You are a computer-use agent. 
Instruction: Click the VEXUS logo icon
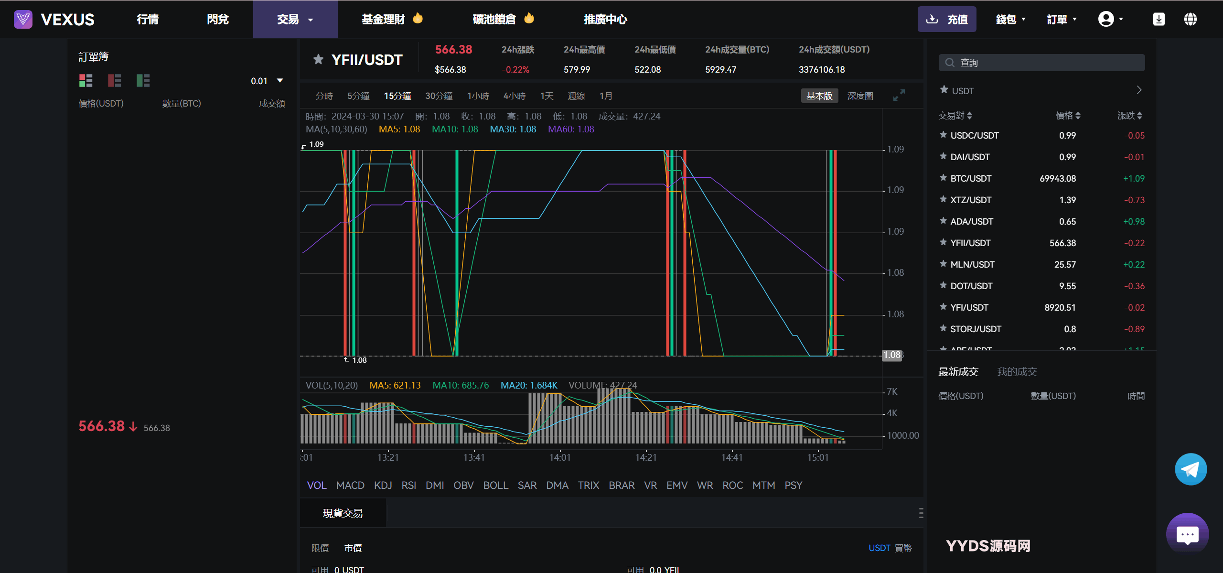coord(23,19)
